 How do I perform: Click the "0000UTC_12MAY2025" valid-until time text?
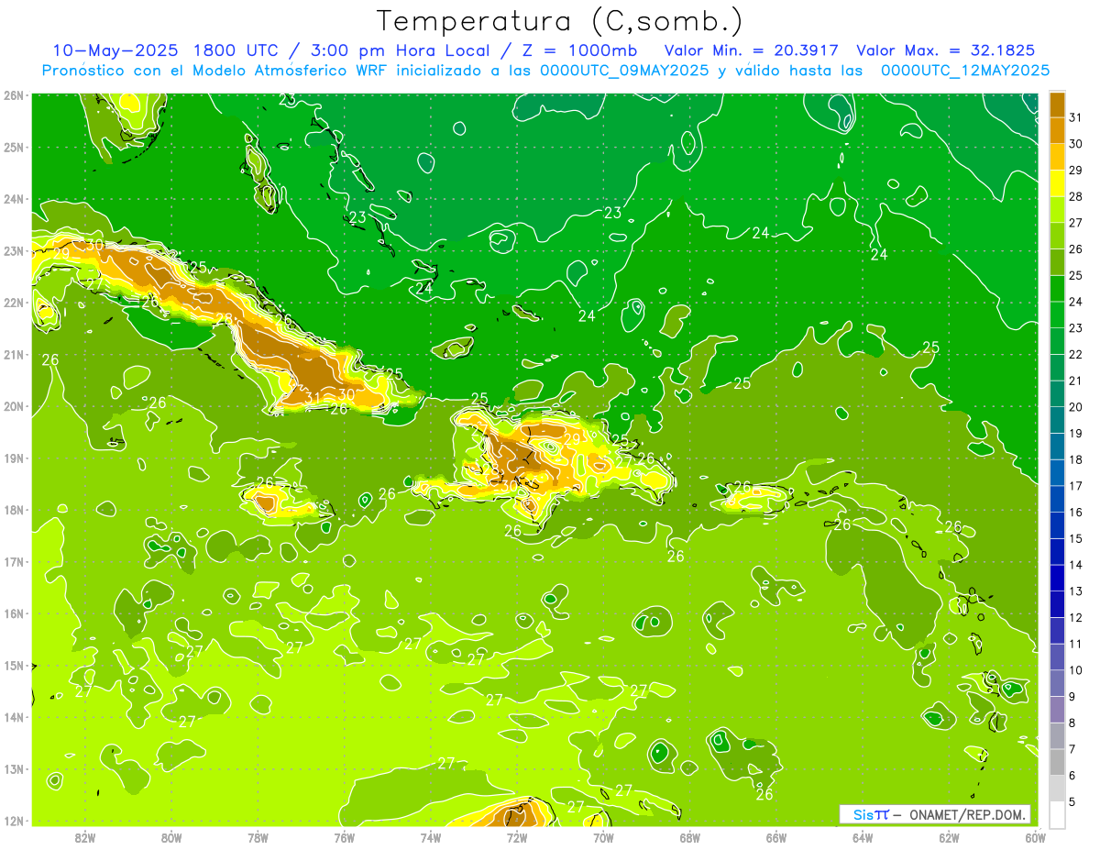point(965,71)
